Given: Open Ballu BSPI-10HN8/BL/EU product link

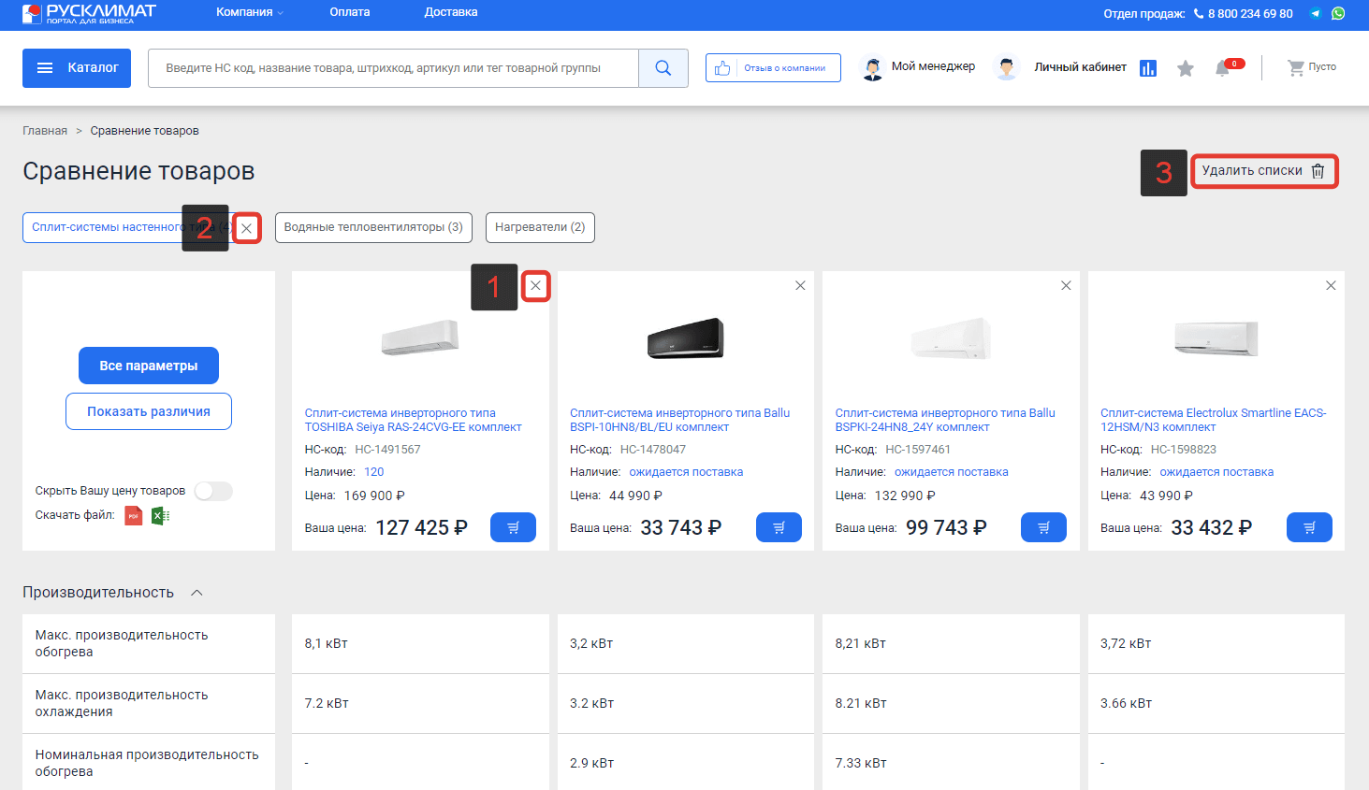Looking at the screenshot, I should [679, 420].
